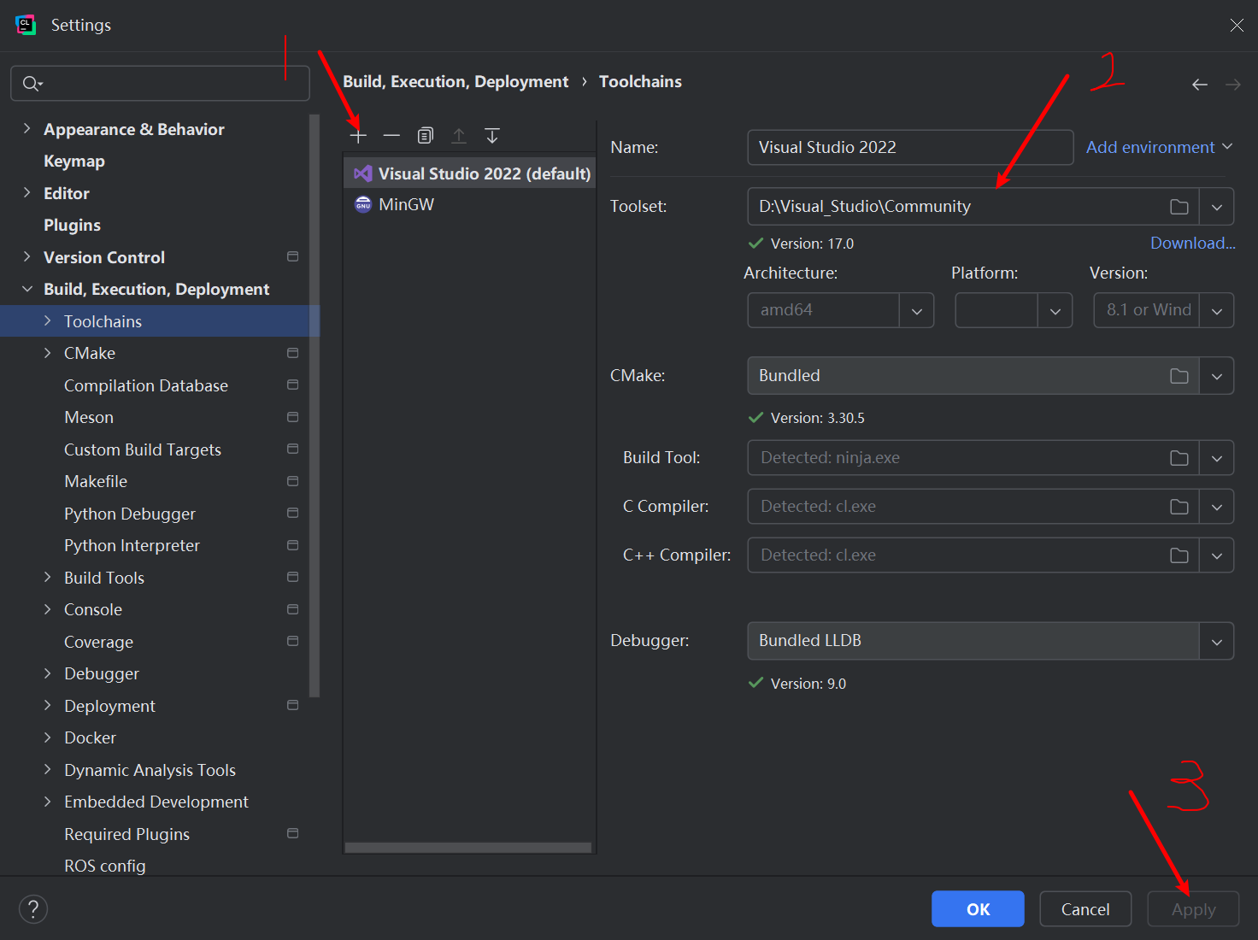Move toolchain down with arrow icon

click(x=492, y=136)
